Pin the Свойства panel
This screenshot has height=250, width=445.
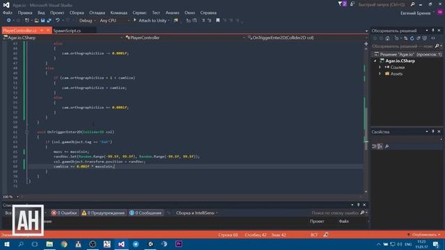point(433,131)
